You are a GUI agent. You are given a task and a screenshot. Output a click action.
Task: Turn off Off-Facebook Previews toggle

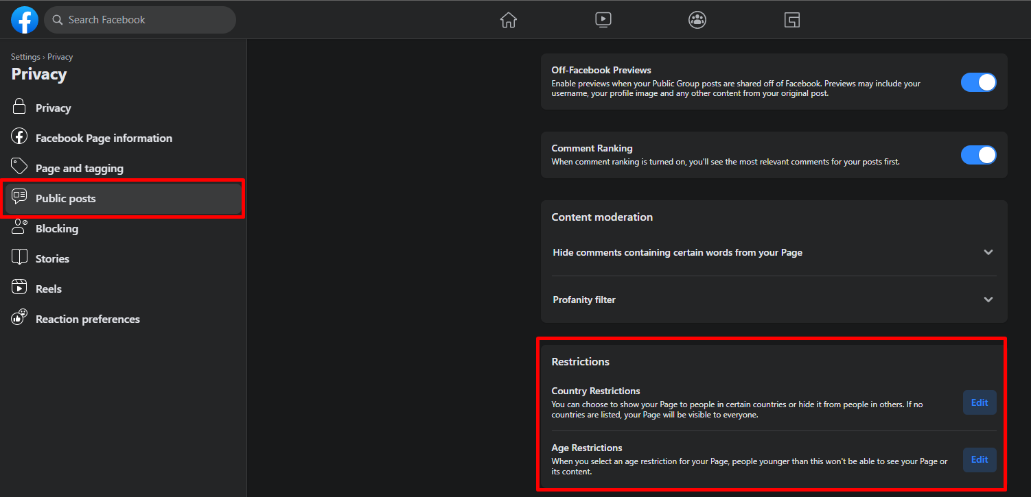pos(978,82)
